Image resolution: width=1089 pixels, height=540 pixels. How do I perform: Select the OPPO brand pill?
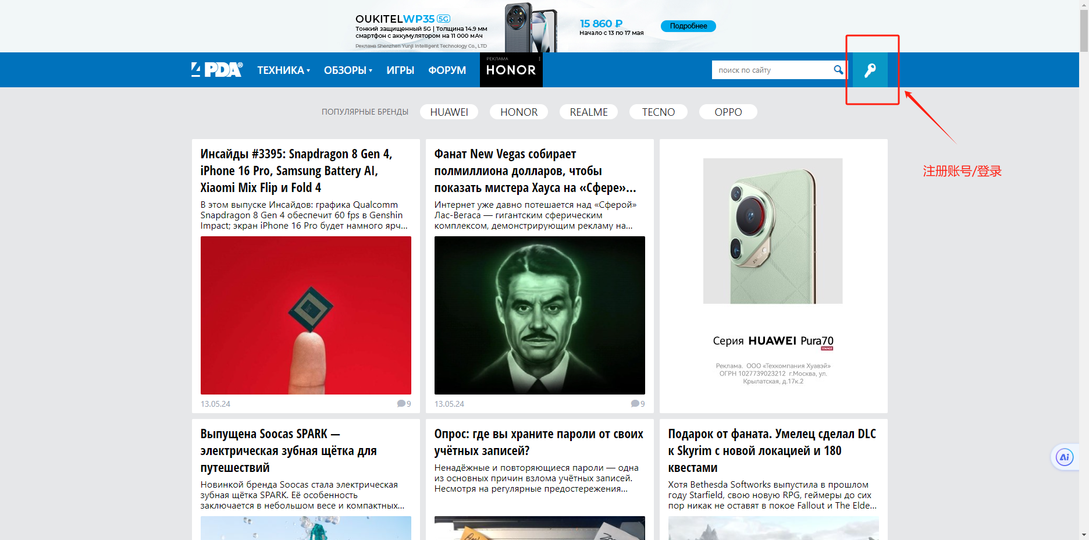tap(728, 112)
